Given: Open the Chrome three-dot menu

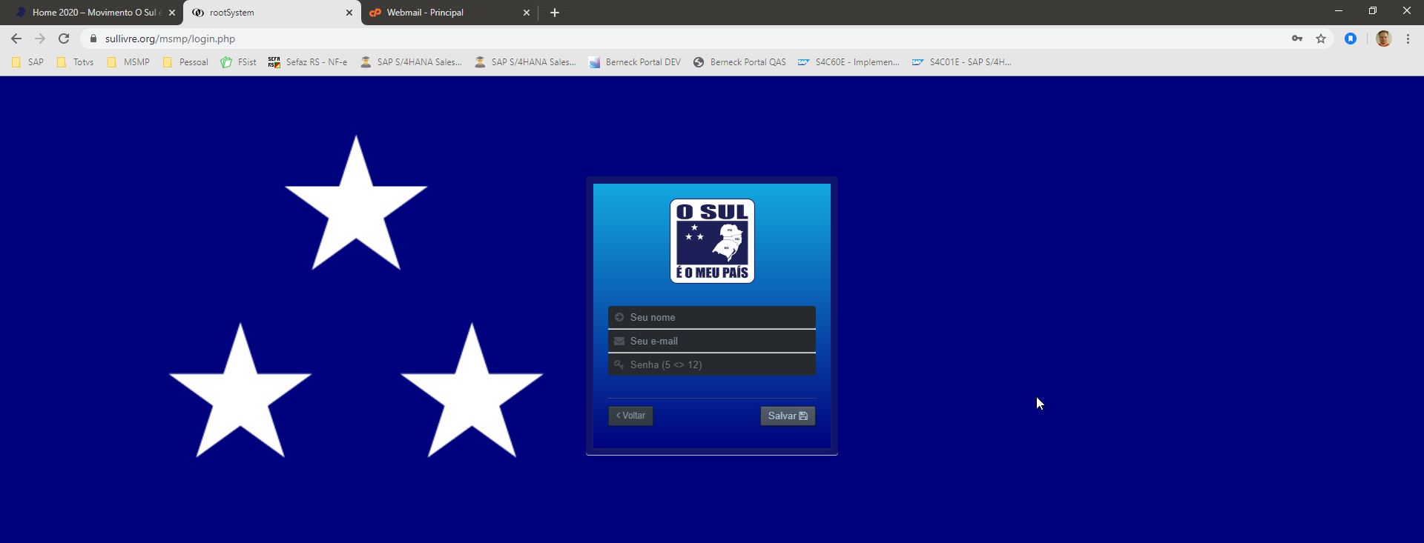Looking at the screenshot, I should 1408,39.
